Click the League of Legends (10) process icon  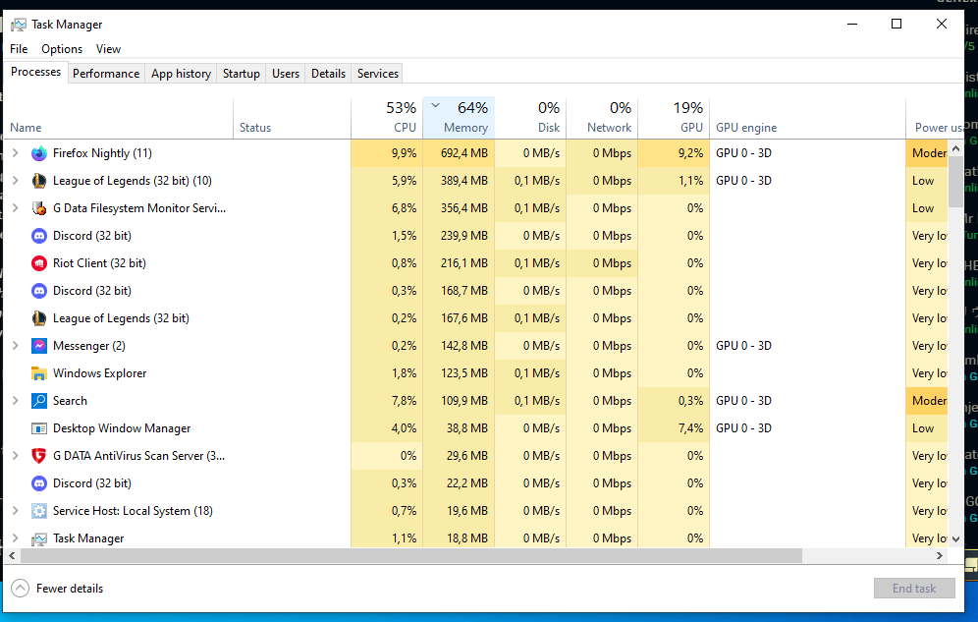[38, 180]
